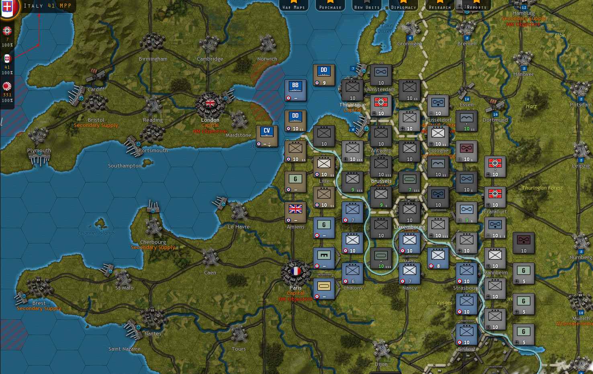Click the large Italy flag emblem
Image resolution: width=593 pixels, height=374 pixels.
9,8
